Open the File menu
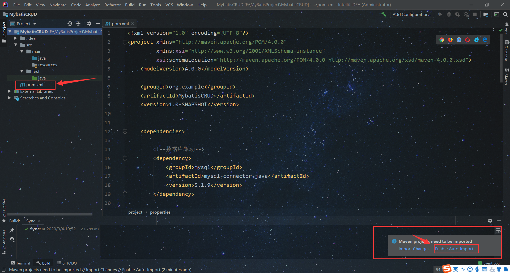510x273 pixels. click(x=16, y=5)
